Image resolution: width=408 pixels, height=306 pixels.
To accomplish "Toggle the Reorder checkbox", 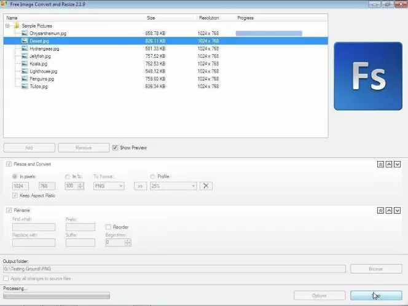I will point(108,227).
